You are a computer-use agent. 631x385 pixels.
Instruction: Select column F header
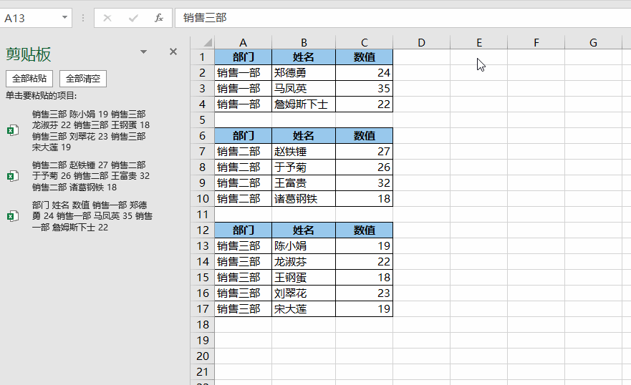point(536,43)
